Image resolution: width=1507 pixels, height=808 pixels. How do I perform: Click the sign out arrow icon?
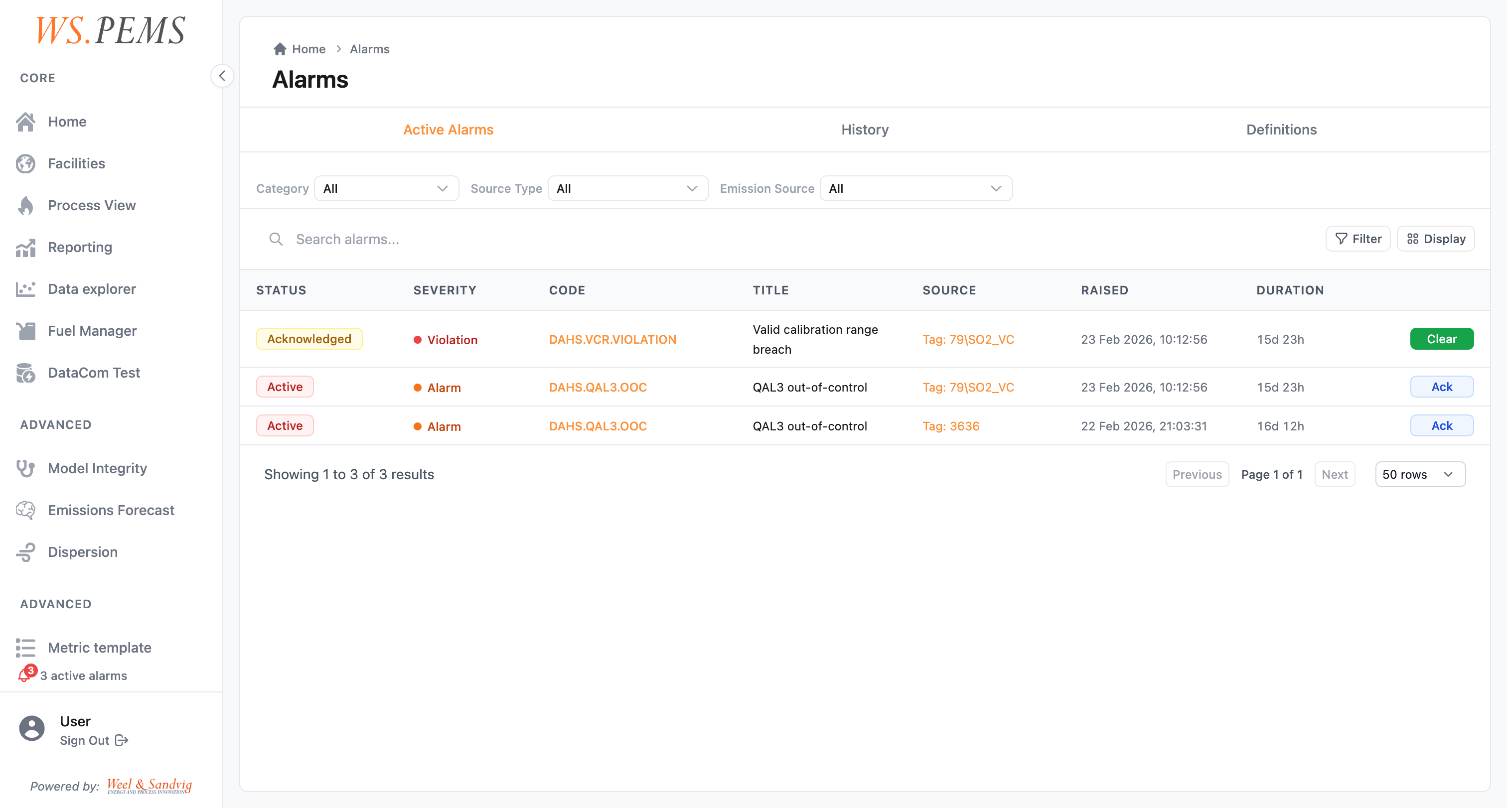click(x=122, y=740)
